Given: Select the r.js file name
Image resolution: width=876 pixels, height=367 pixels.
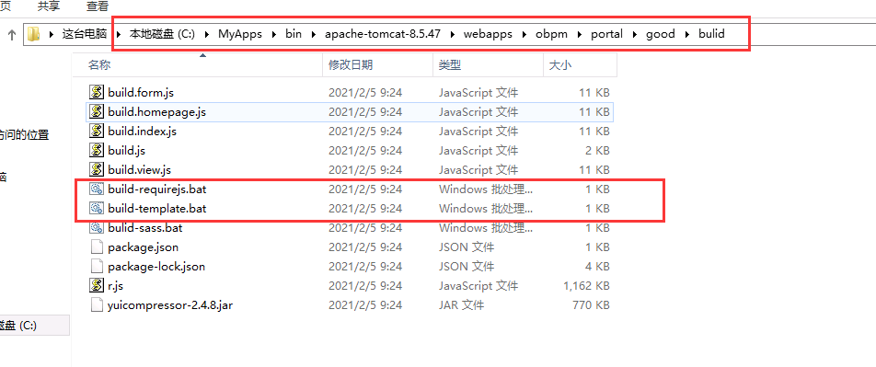Looking at the screenshot, I should point(116,286).
